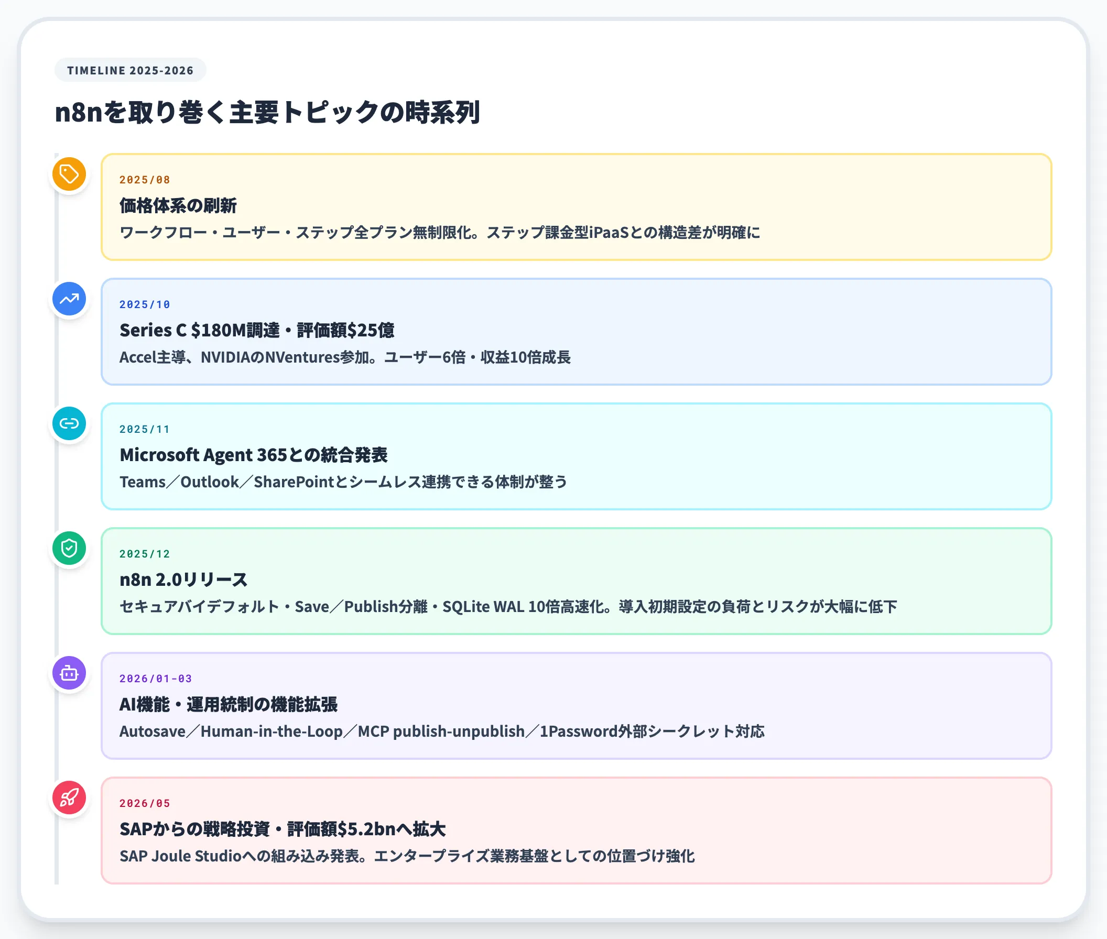
Task: Click the purple robot icon
Action: point(69,673)
